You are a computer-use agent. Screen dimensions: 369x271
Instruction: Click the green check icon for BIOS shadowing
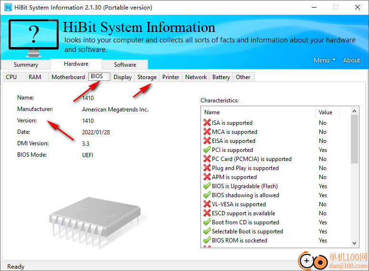207,195
